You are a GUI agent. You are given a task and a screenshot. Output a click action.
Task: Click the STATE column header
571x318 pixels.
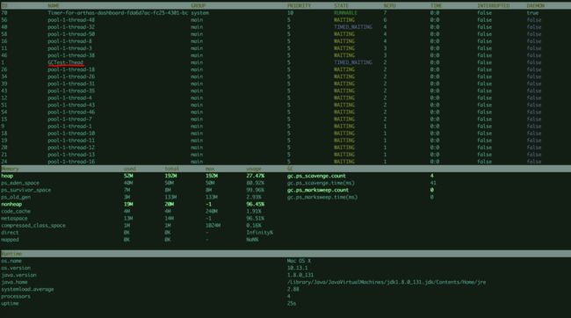[341, 6]
